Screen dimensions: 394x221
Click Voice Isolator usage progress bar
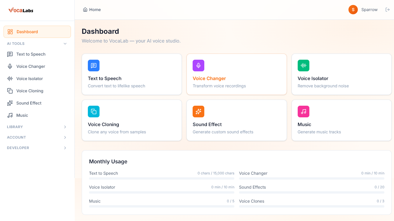point(162,192)
